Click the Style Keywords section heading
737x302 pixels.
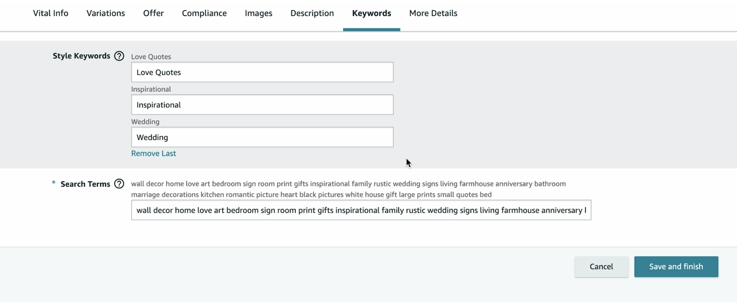click(82, 55)
